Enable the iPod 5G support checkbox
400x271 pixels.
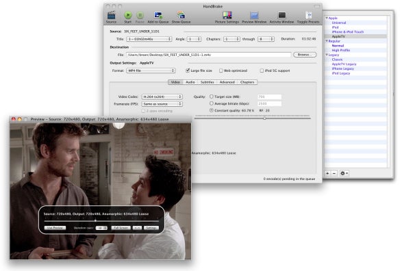pyautogui.click(x=262, y=70)
